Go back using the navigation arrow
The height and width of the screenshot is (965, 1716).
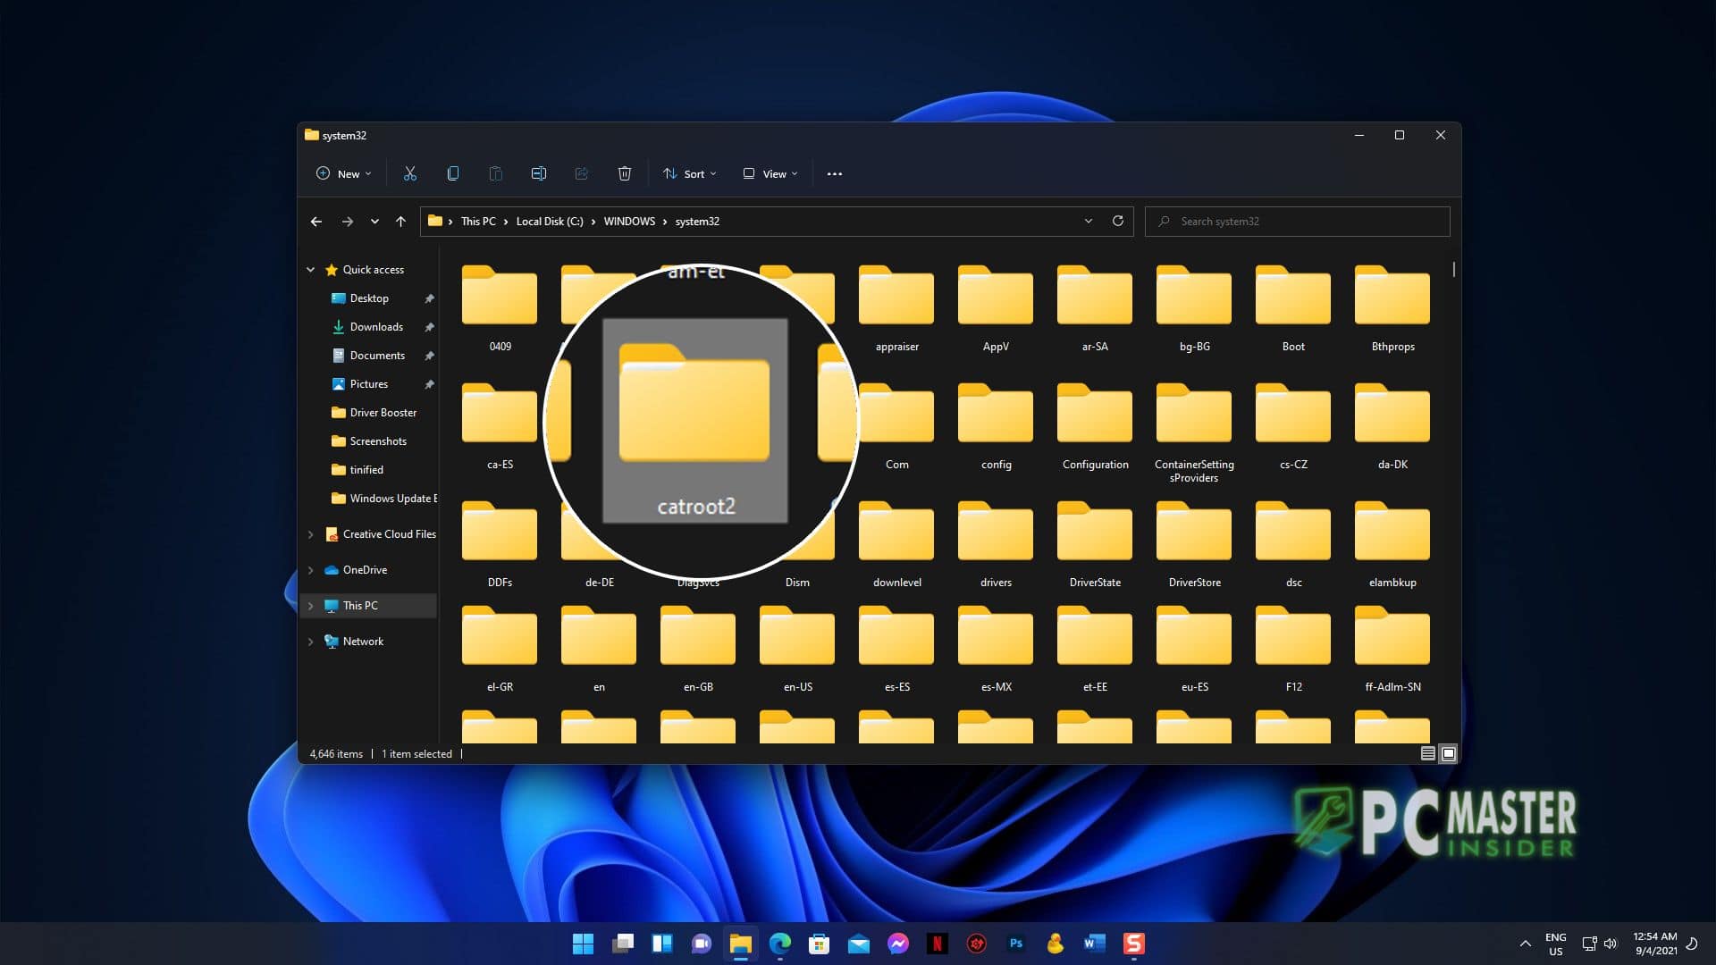coord(316,221)
